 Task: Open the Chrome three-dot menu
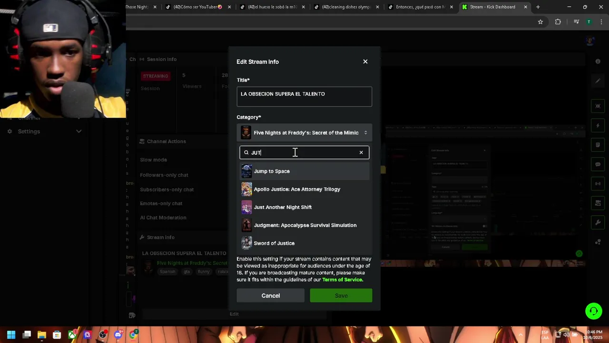point(601,22)
